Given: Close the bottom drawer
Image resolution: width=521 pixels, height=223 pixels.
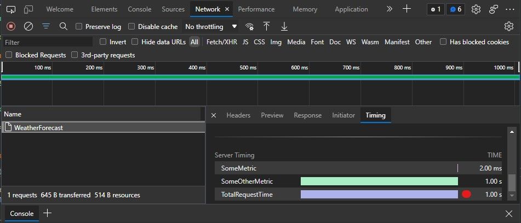Looking at the screenshot, I should (509, 213).
